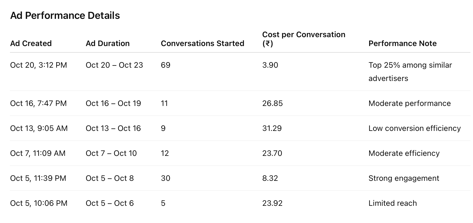Click the Performance Note column header
This screenshot has width=473, height=223.
click(402, 43)
